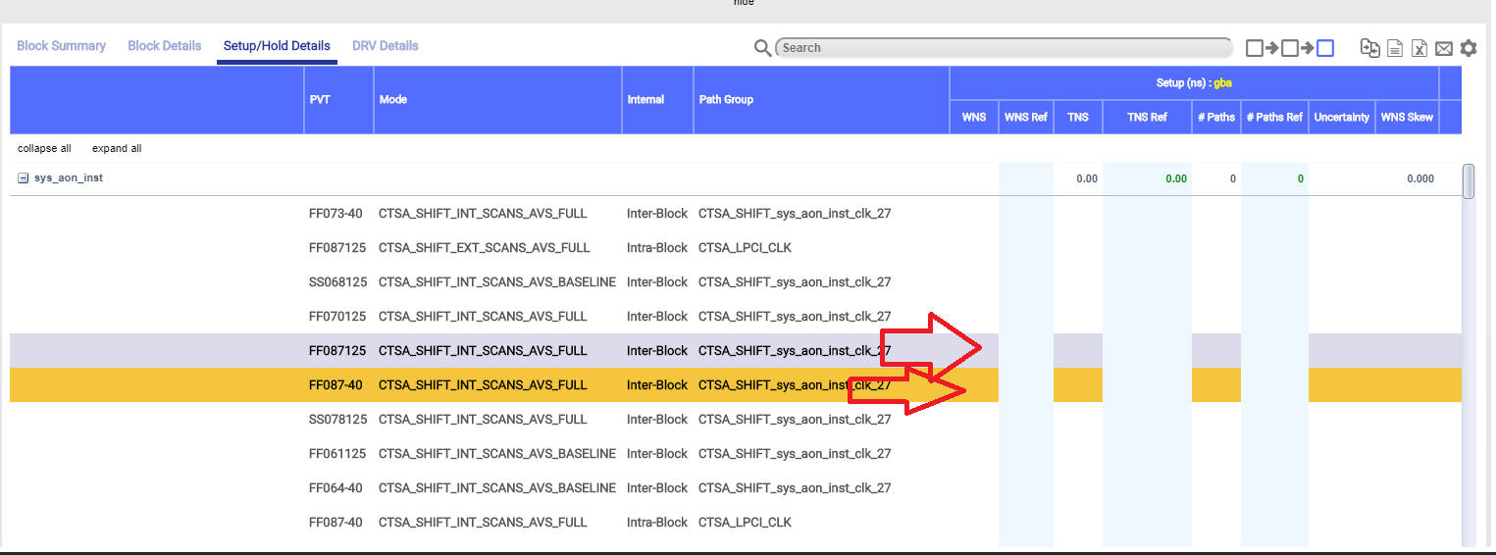Click FF087-40 in the last Intra-Block row
This screenshot has width=1496, height=555.
335,523
